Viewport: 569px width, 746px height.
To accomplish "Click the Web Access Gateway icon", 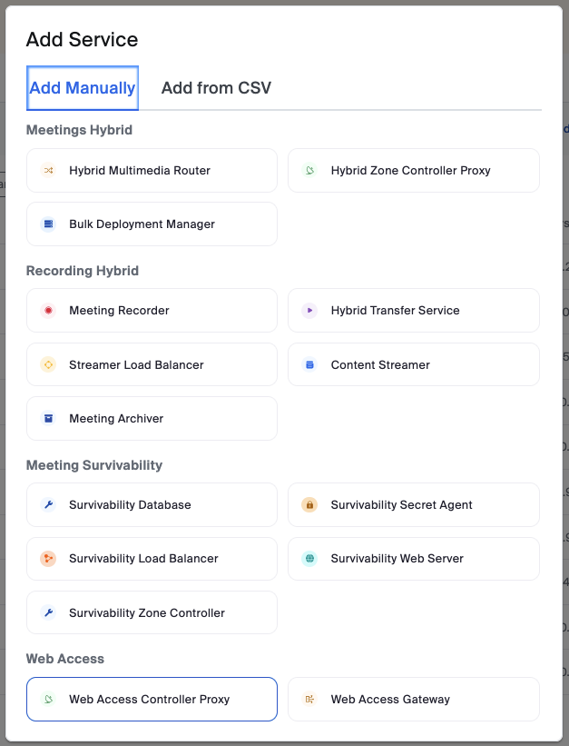I will [x=309, y=700].
